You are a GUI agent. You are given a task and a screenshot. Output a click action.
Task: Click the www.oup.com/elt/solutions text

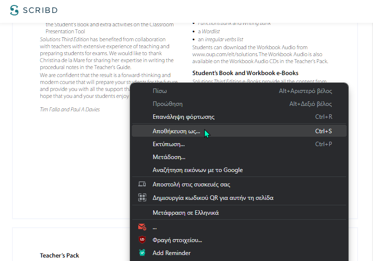click(225, 54)
